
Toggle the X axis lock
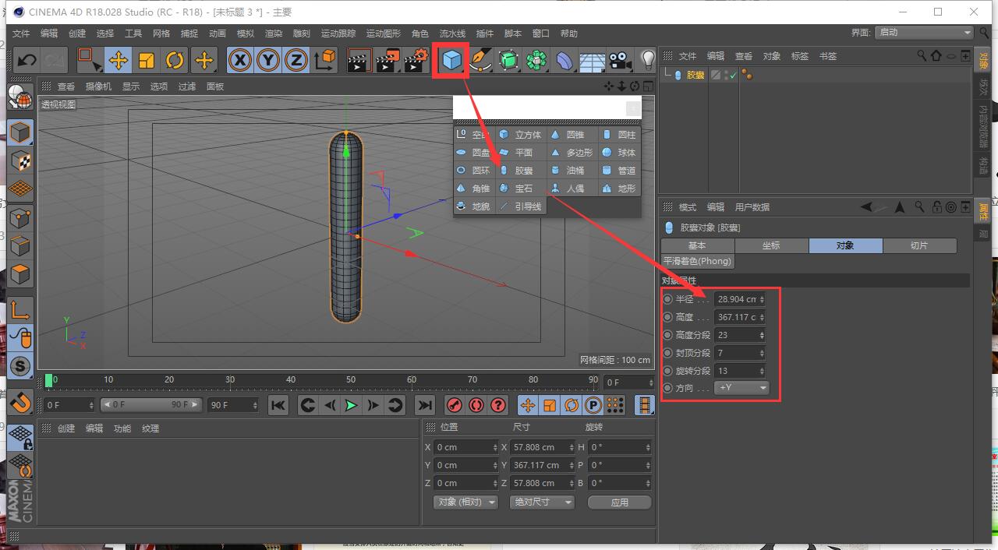240,60
